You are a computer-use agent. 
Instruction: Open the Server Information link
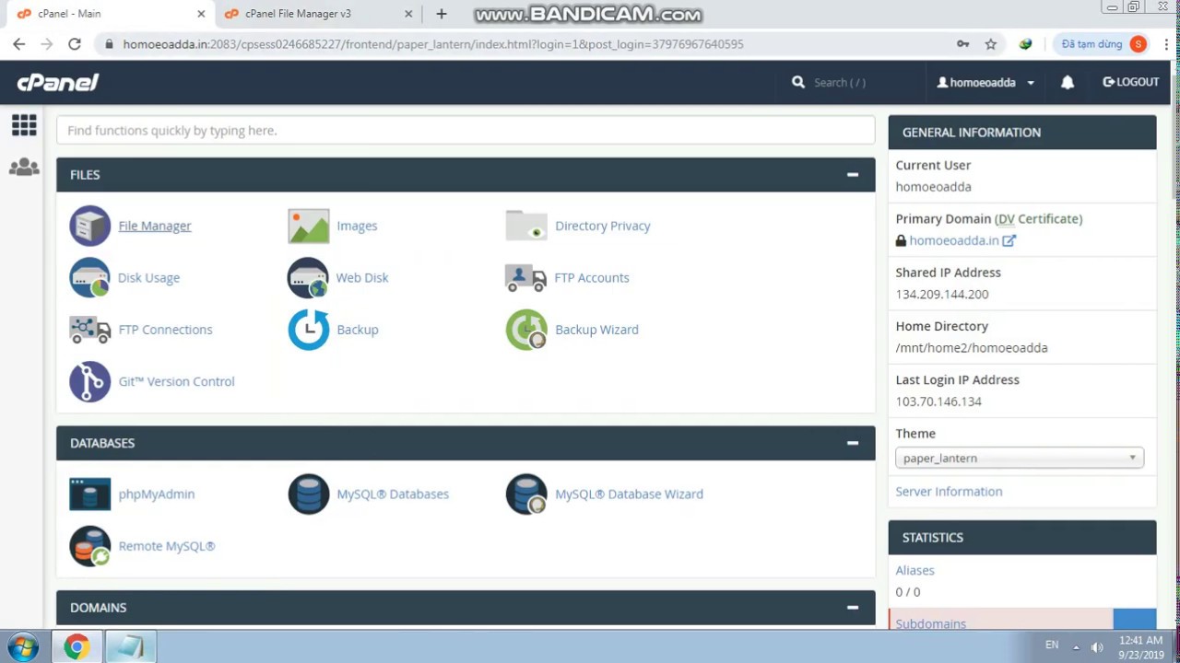[949, 492]
